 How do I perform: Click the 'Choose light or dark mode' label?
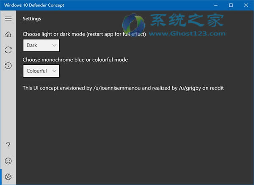click(84, 34)
